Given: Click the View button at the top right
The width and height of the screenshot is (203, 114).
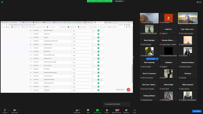Looking at the screenshot, I should click(199, 2).
